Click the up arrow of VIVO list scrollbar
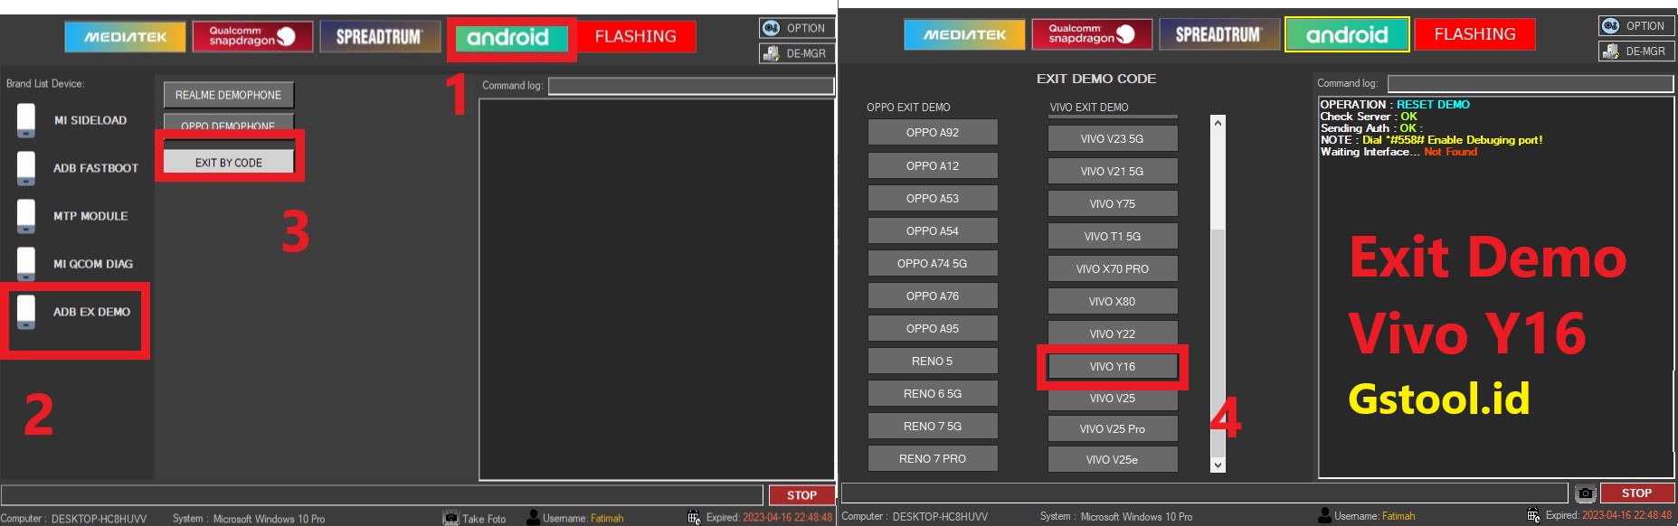1678x526 pixels. coord(1218,123)
